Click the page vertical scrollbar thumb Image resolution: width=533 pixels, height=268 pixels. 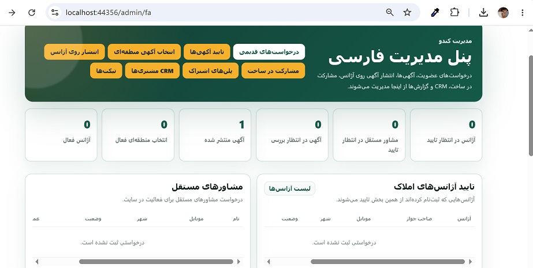pyautogui.click(x=531, y=105)
